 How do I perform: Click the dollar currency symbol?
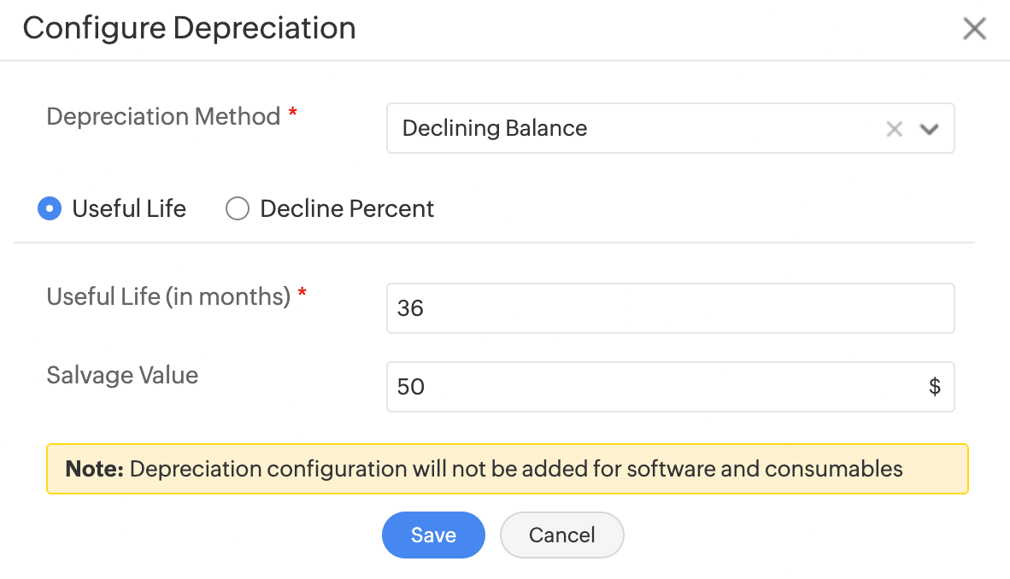click(x=935, y=387)
